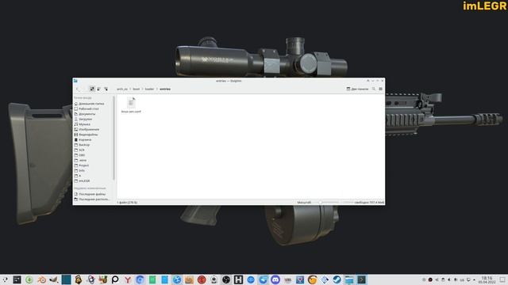Open magnifier Q app on taskbar
The width and height of the screenshot is (508, 285).
pyautogui.click(x=115, y=279)
